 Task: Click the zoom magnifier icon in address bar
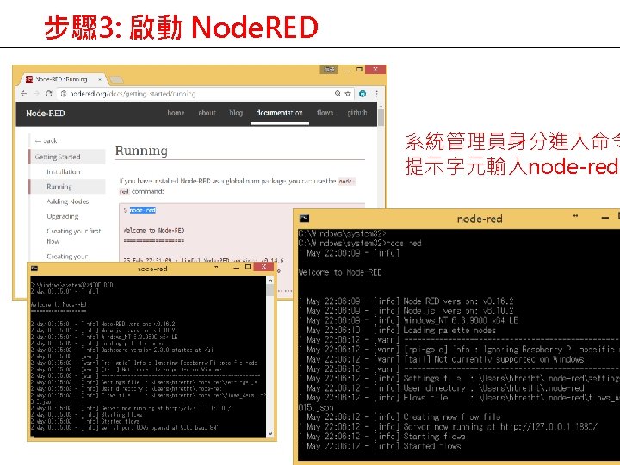[338, 94]
